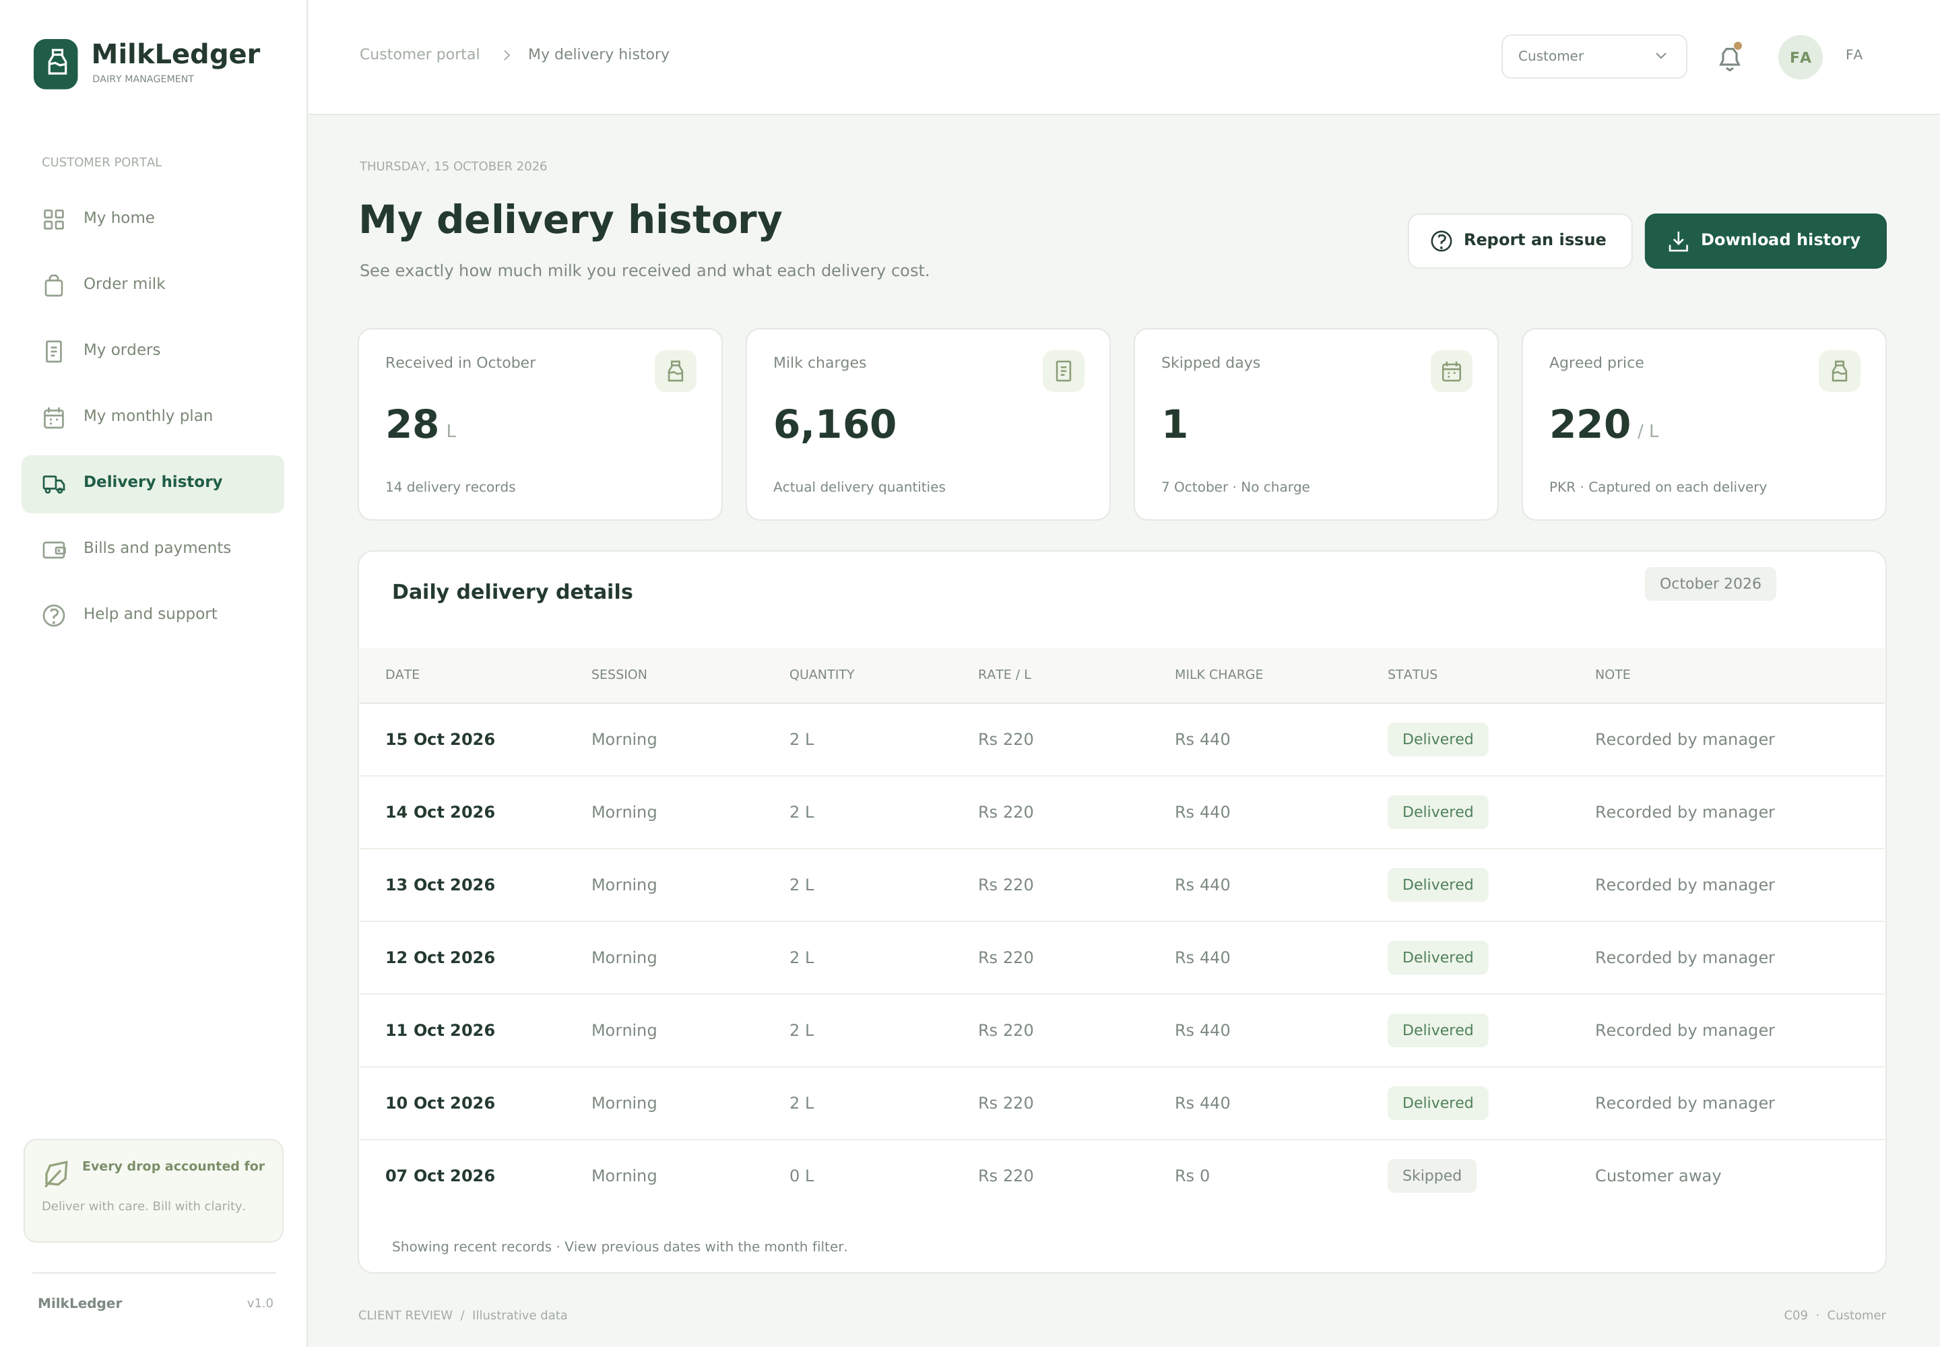Click Rs 0 milk charge cell
The height and width of the screenshot is (1347, 1940).
(x=1191, y=1176)
